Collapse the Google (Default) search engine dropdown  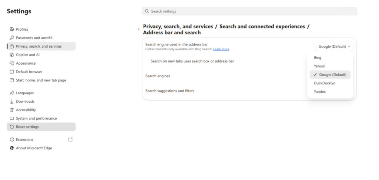[334, 47]
